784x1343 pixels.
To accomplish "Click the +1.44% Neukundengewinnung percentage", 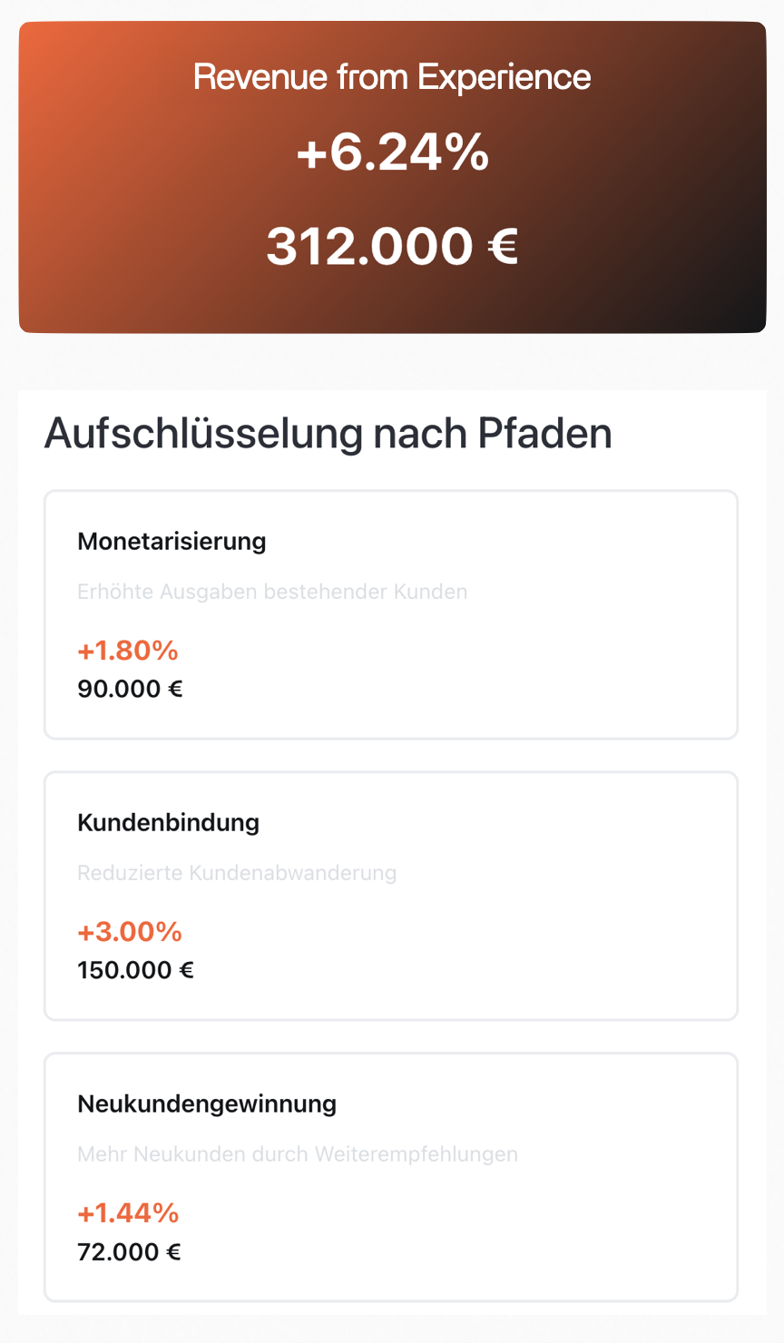I will tap(128, 1213).
